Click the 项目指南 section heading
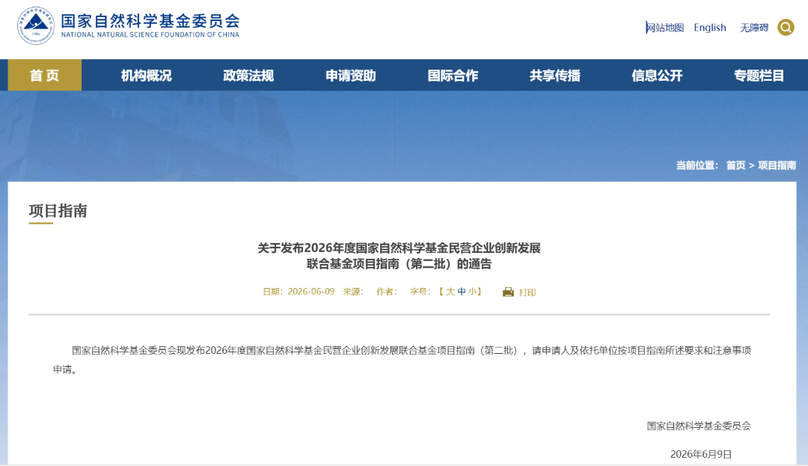The image size is (808, 466). click(58, 211)
